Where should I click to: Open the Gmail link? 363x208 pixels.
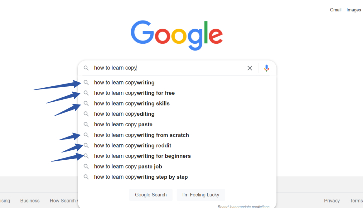[x=336, y=10]
